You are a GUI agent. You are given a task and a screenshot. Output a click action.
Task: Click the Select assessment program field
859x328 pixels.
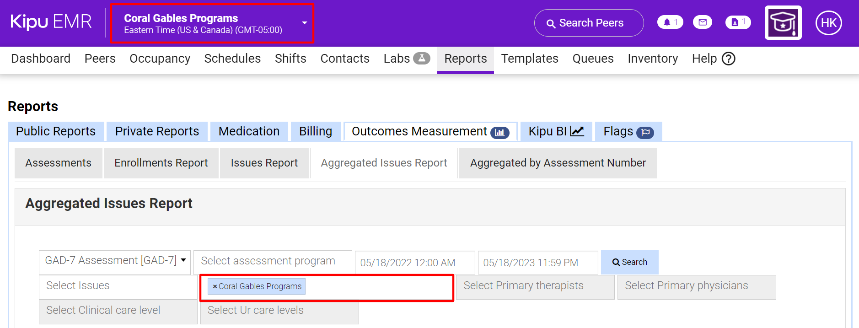pyautogui.click(x=273, y=261)
